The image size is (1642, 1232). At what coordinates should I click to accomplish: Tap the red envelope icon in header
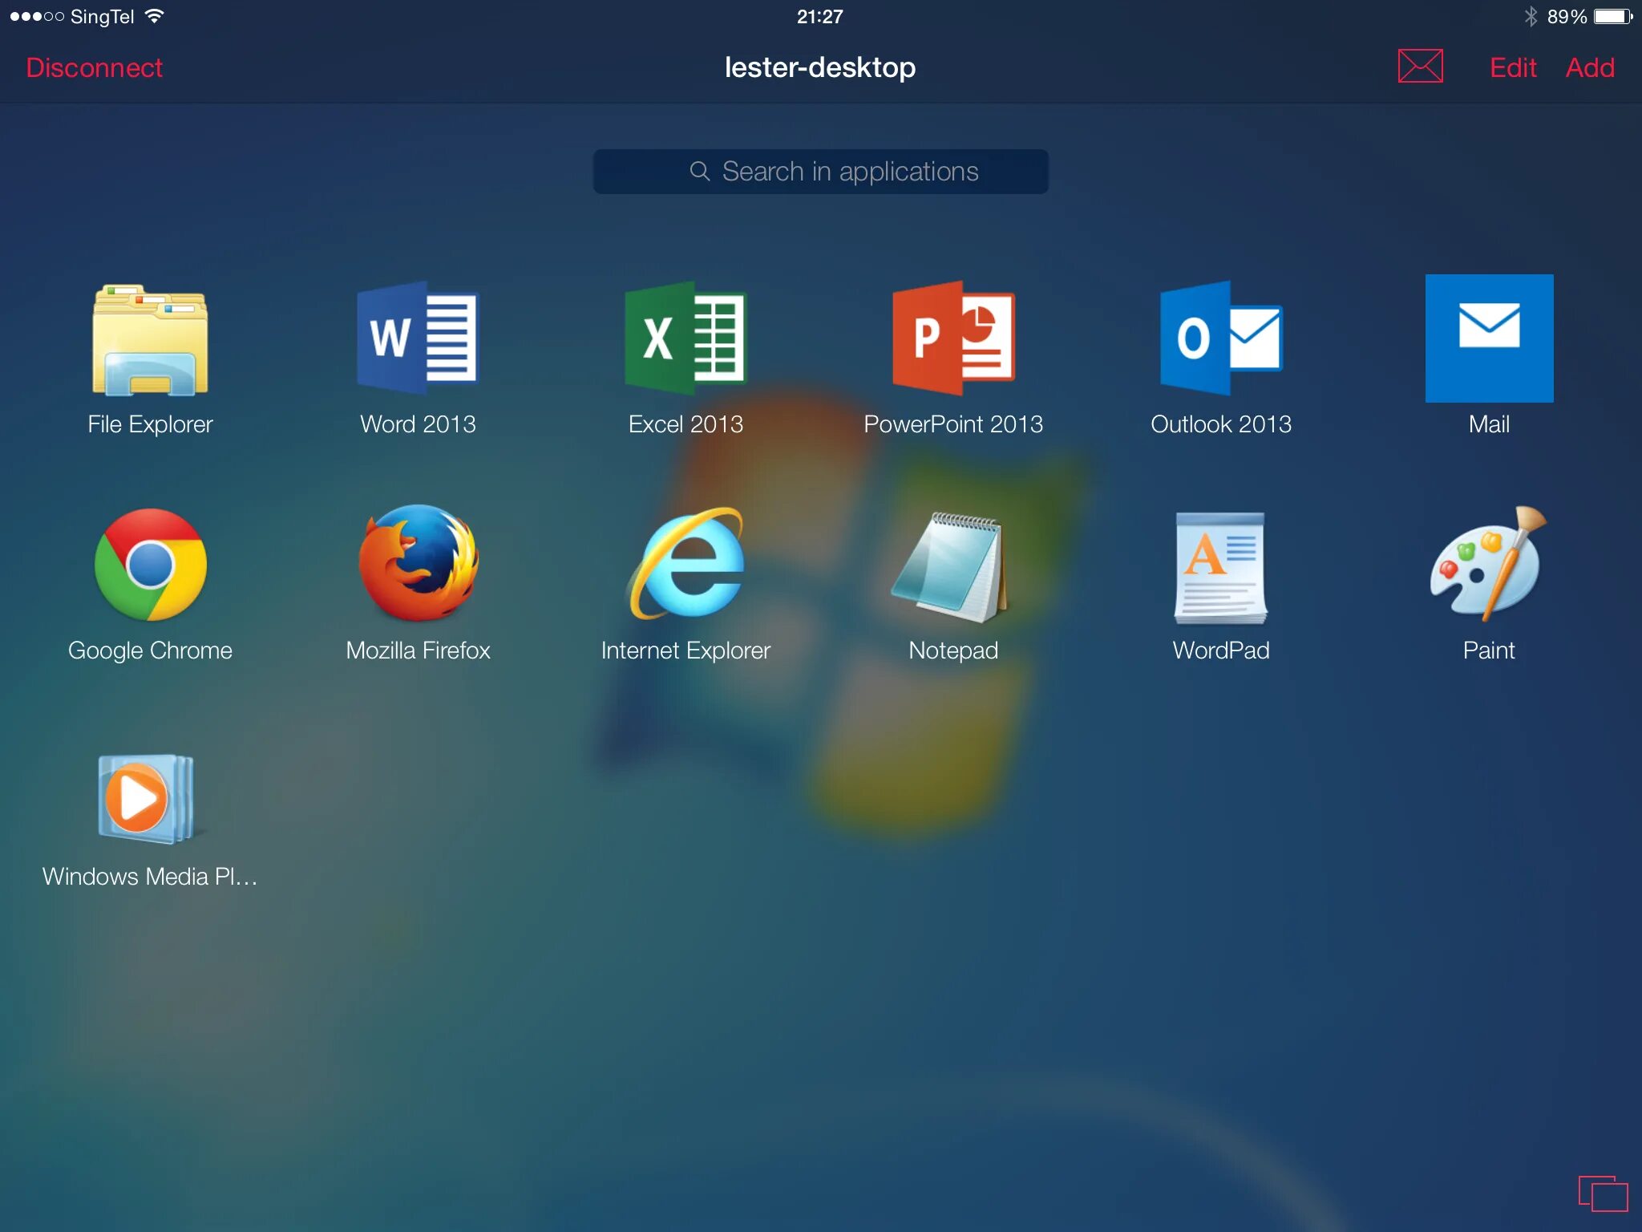click(x=1420, y=66)
